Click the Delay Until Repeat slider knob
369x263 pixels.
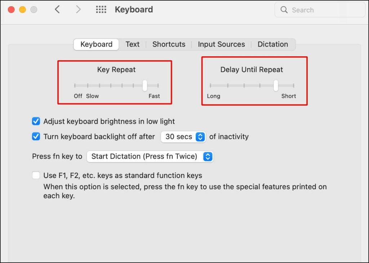coord(276,86)
